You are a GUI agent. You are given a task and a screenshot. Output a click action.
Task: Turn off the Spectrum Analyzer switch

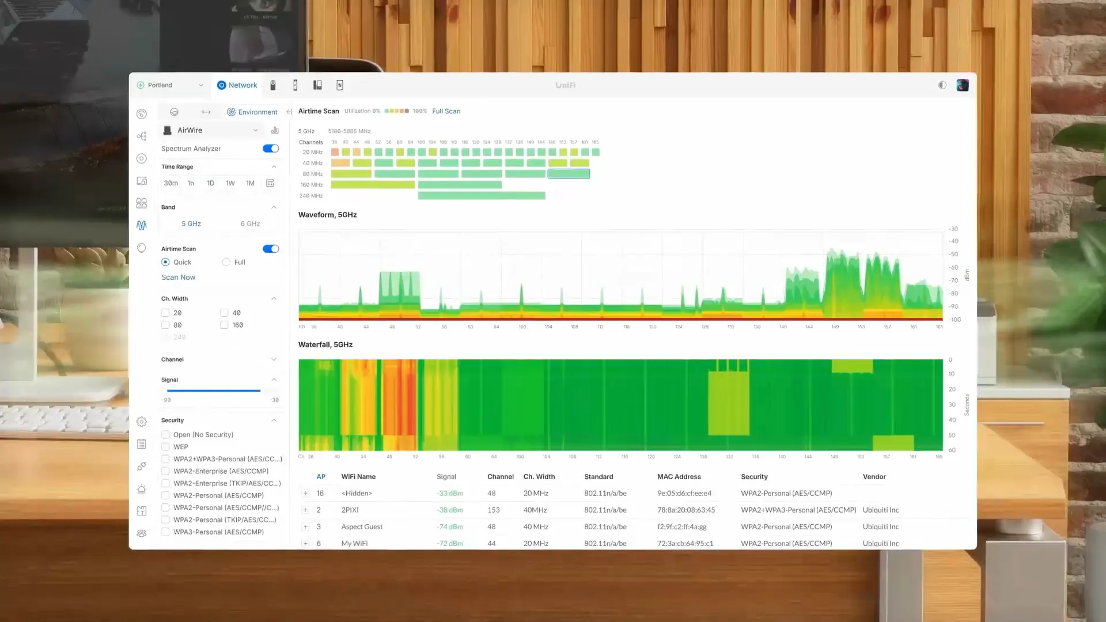pos(271,149)
